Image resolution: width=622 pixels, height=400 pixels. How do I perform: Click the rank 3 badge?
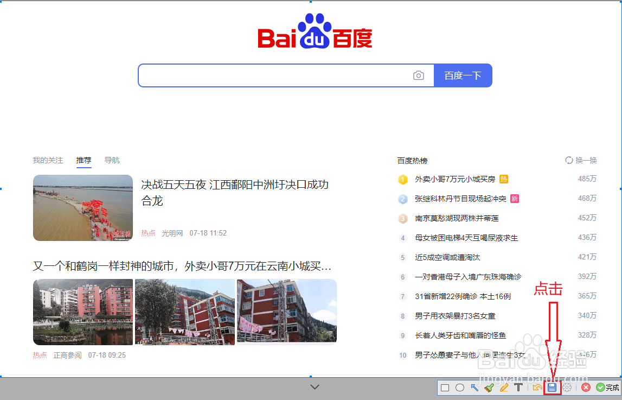coord(402,219)
